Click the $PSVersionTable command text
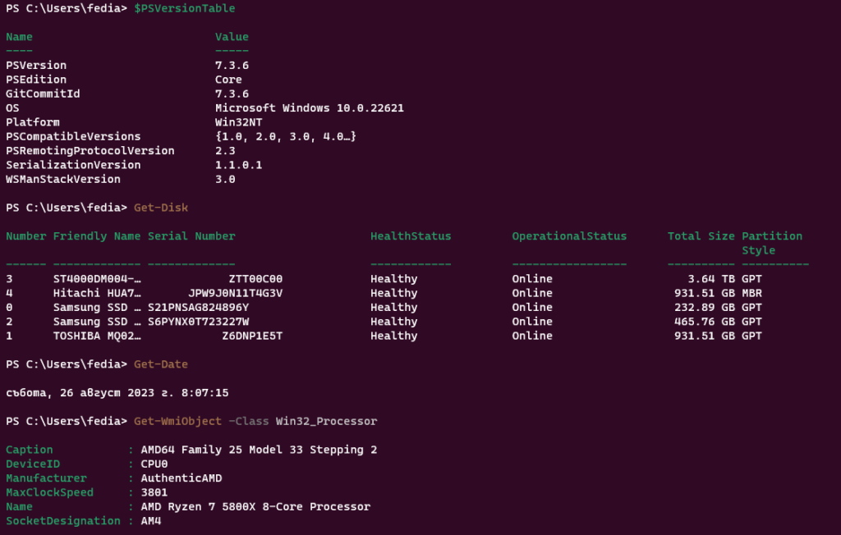841x535 pixels. pyautogui.click(x=185, y=8)
